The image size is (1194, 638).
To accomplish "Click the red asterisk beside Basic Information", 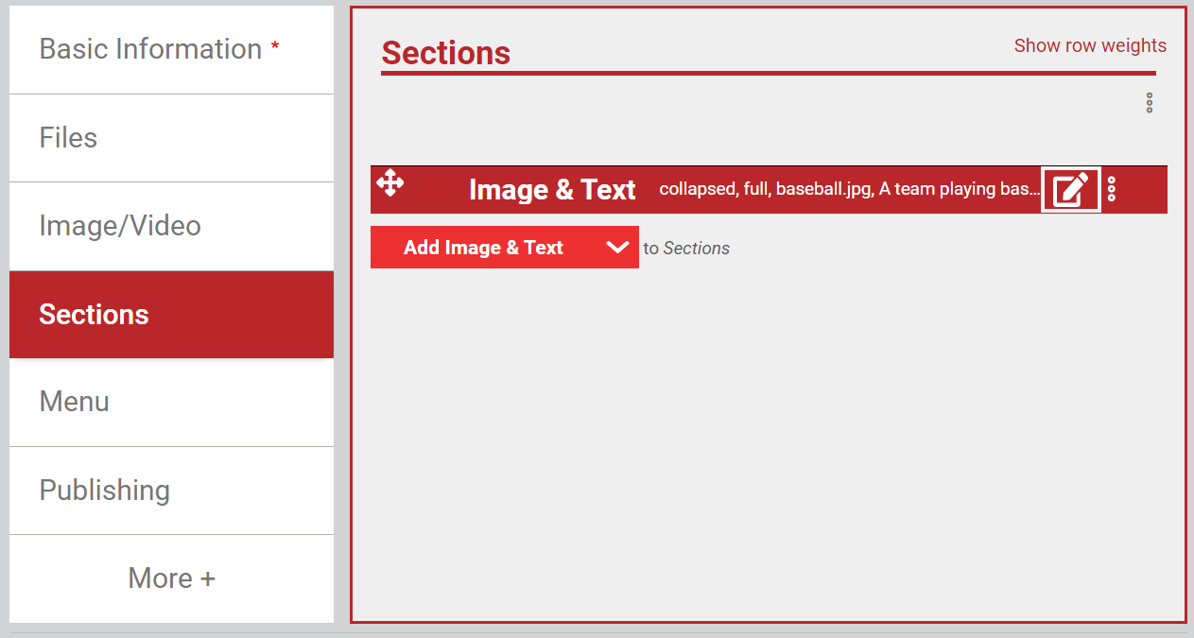I will tap(275, 47).
